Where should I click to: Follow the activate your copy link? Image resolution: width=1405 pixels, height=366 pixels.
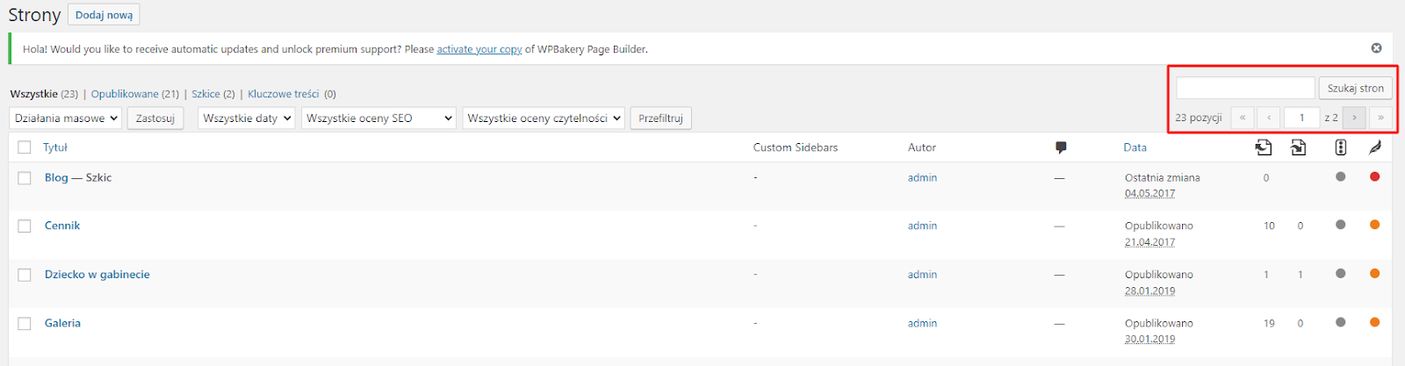[479, 49]
